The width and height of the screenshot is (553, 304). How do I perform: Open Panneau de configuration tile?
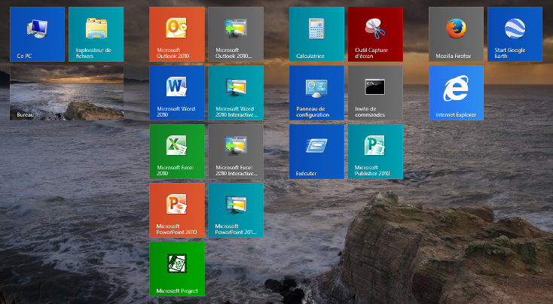316,93
